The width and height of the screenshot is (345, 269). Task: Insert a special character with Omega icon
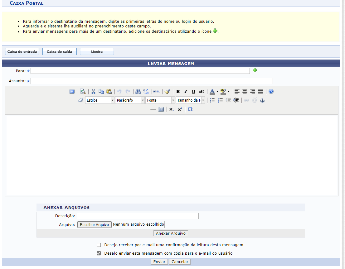click(190, 109)
